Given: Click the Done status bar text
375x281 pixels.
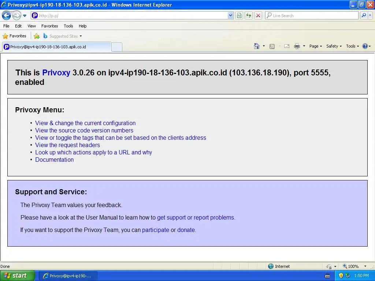Looking at the screenshot, I should tap(5, 266).
